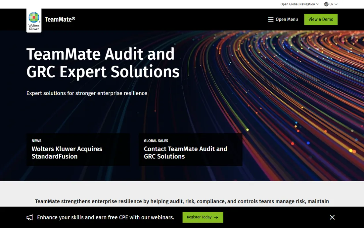The image size is (364, 228).
Task: Click the GLOBAL SALES card label
Action: 156,141
